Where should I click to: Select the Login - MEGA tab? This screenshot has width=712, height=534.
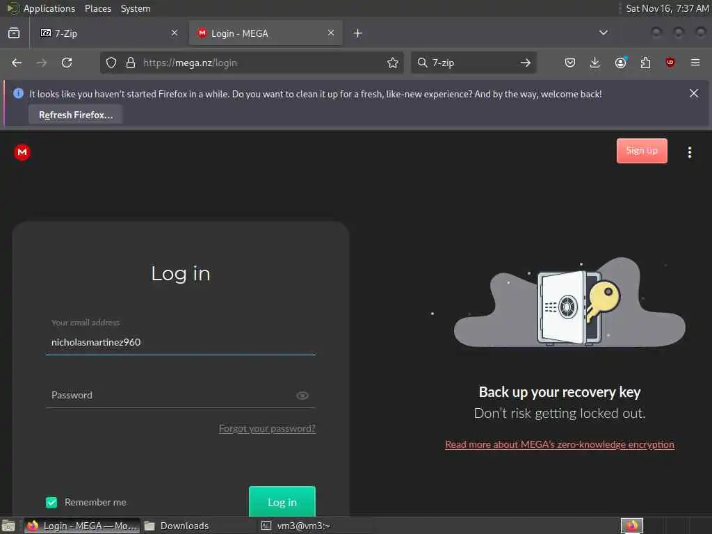coord(266,33)
